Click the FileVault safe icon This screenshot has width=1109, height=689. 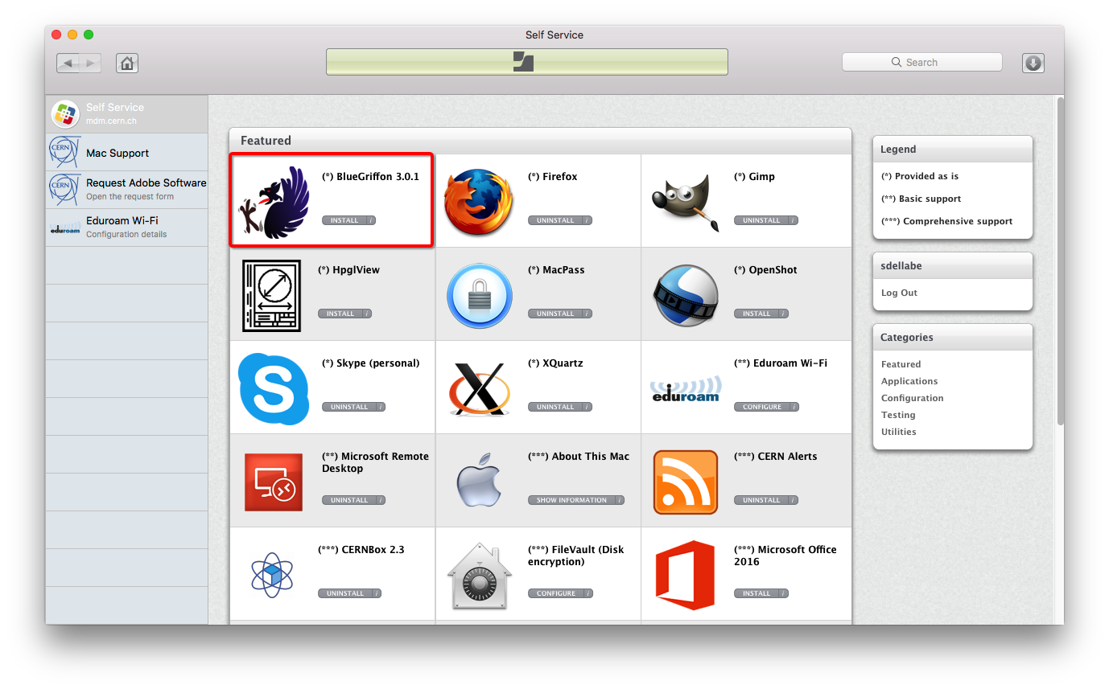coord(479,576)
